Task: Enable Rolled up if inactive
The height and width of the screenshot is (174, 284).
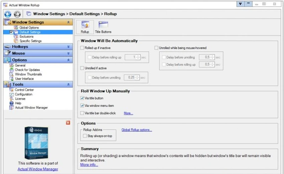Action: [82, 48]
